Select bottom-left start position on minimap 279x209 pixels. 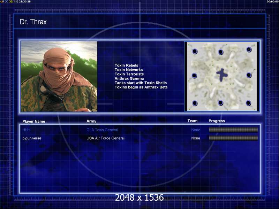[195, 103]
